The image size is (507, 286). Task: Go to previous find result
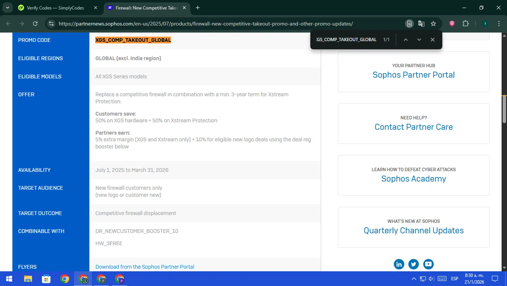pos(406,40)
